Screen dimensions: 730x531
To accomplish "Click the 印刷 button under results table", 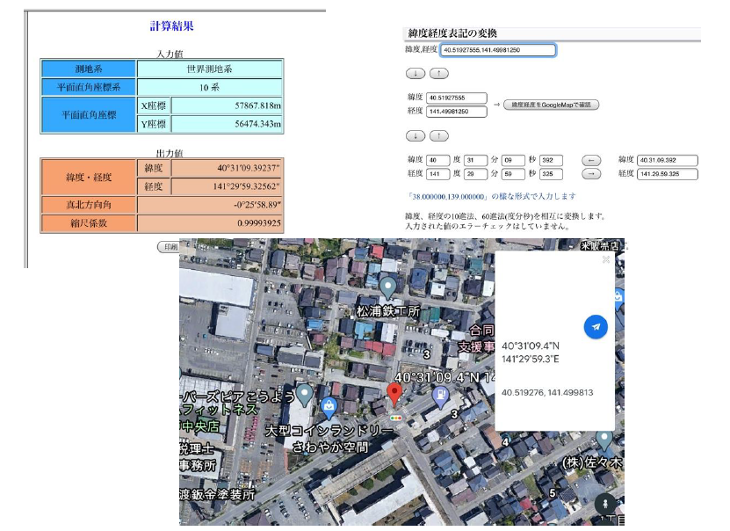I will point(169,247).
